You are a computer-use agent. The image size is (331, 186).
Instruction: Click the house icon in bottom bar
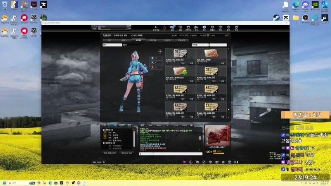click(223, 162)
